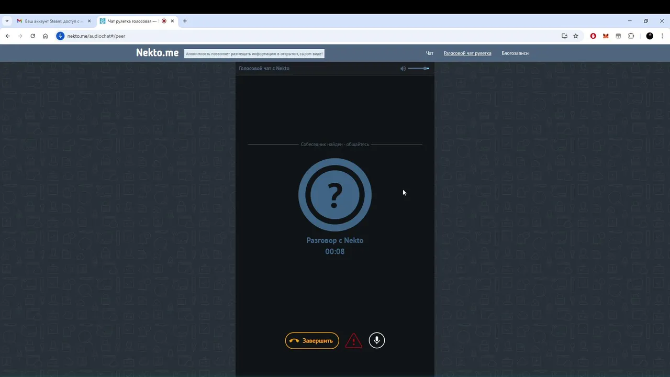This screenshot has width=670, height=377.
Task: Open the gray extension next to MetaMask
Action: [618, 36]
